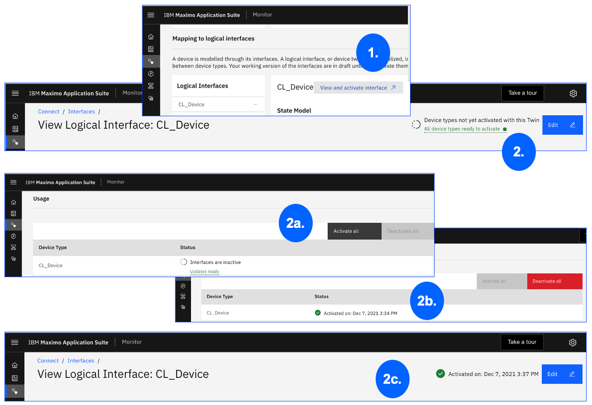Click Take a tour in the Activated 3:37 PM panel
Image resolution: width=592 pixels, height=405 pixels.
point(522,342)
